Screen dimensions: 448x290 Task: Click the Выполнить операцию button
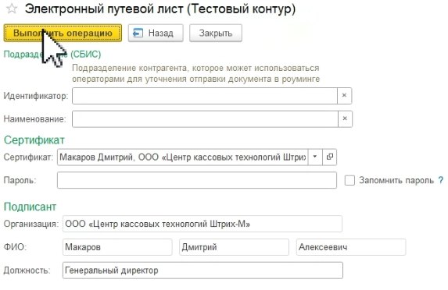click(x=63, y=33)
